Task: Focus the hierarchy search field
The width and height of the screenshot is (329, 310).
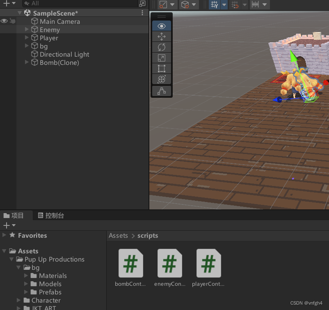Action: (80, 3)
